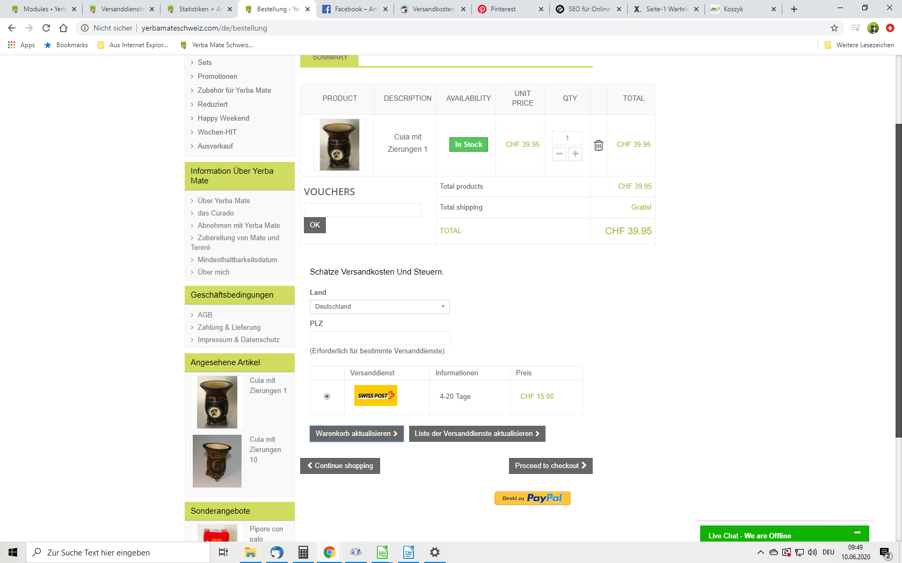The height and width of the screenshot is (563, 902).
Task: Open the Land country dropdown
Action: 380,307
